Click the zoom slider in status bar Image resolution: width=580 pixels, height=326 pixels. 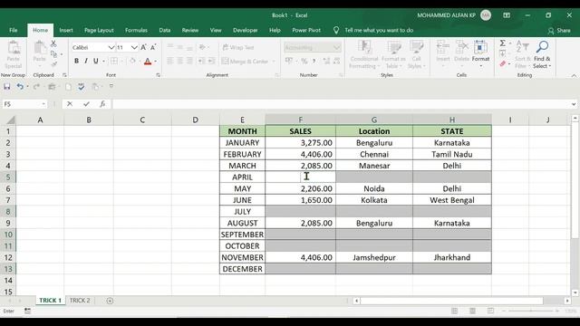click(531, 312)
